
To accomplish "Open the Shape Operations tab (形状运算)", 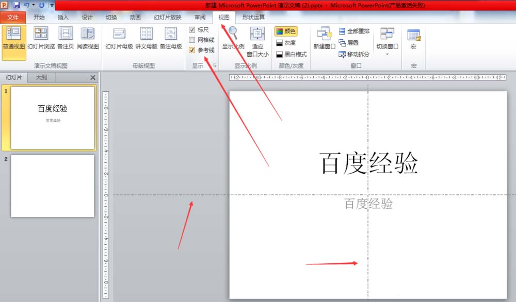I will (253, 17).
